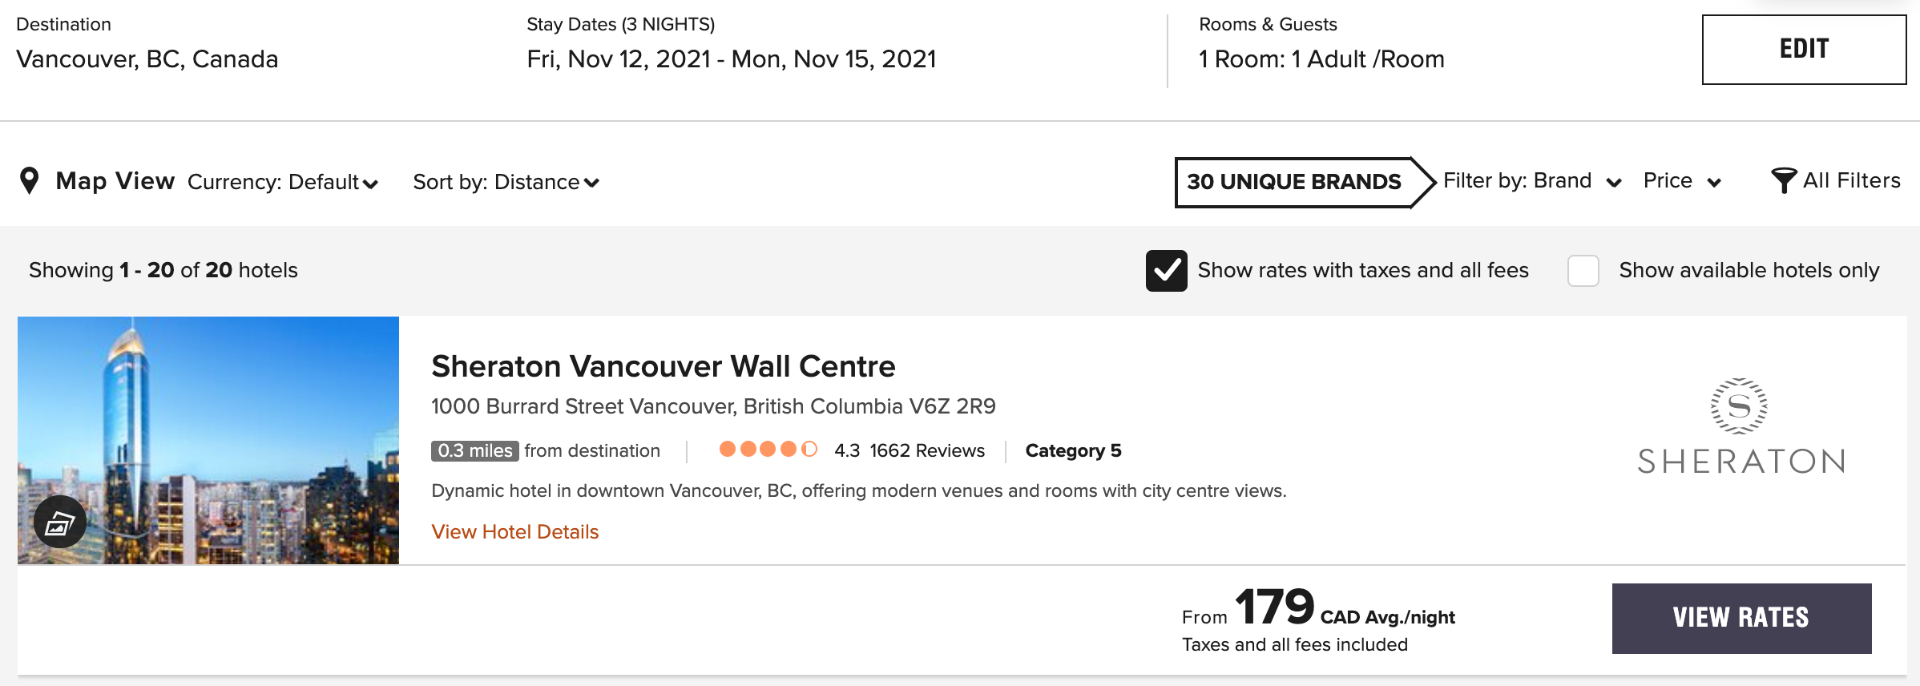Click the Sheraton brand logo

click(1741, 426)
